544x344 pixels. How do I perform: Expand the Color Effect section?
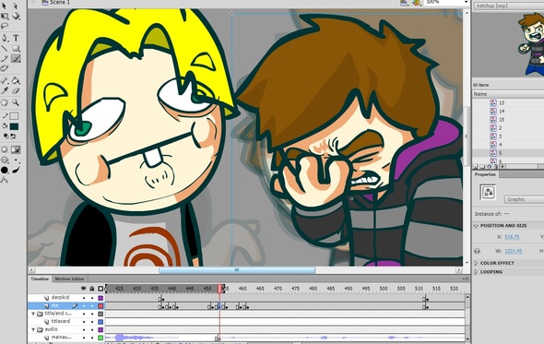coord(476,263)
